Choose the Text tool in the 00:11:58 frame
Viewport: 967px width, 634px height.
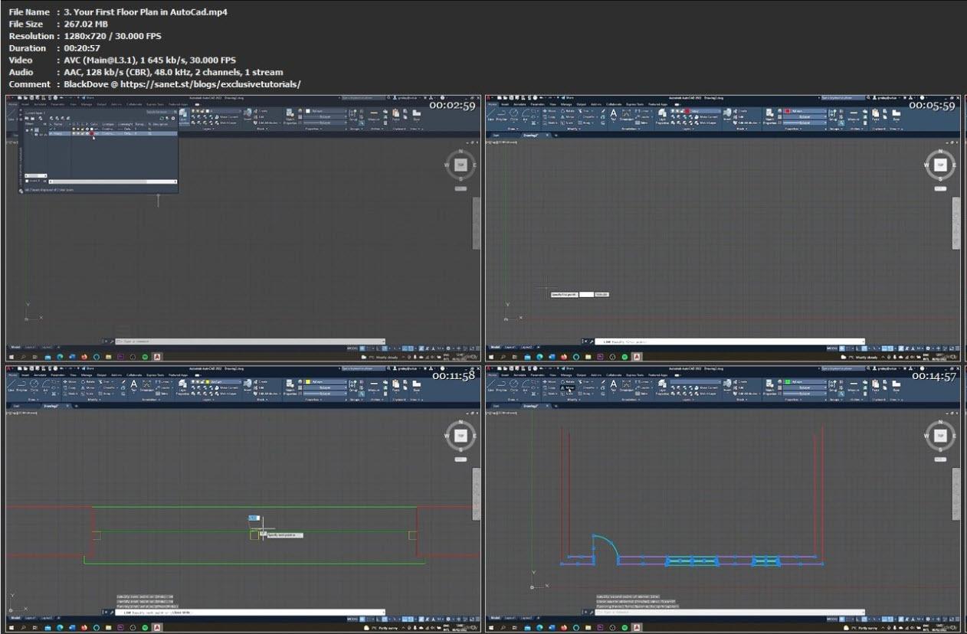(133, 384)
